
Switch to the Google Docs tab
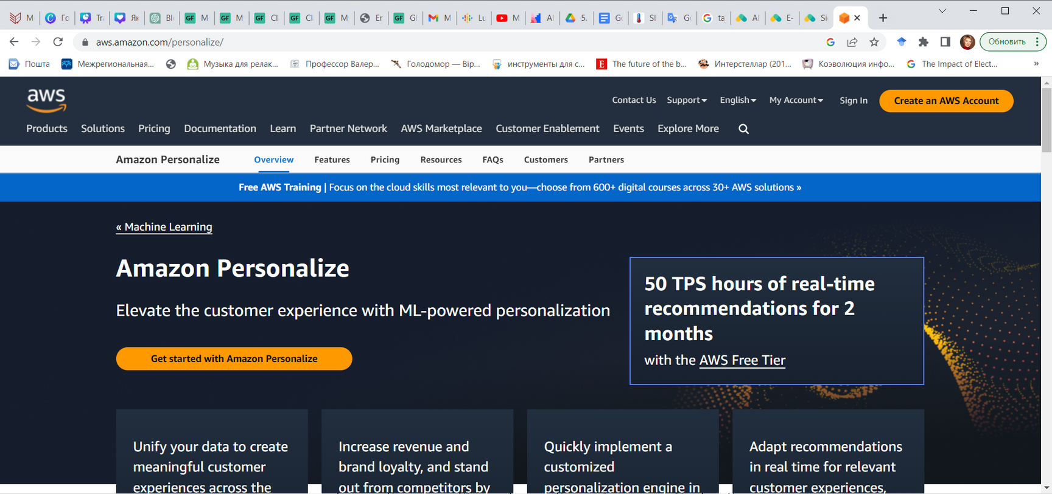[x=610, y=18]
